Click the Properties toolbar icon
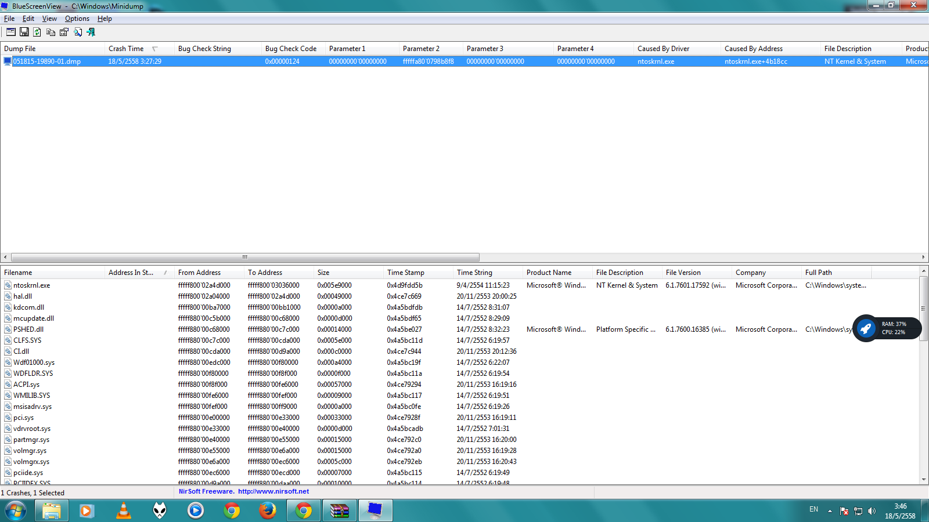This screenshot has height=522, width=929. click(x=64, y=32)
